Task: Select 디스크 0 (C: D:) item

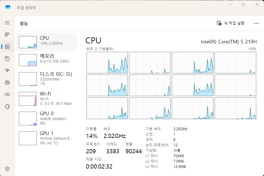Action: pos(46,78)
